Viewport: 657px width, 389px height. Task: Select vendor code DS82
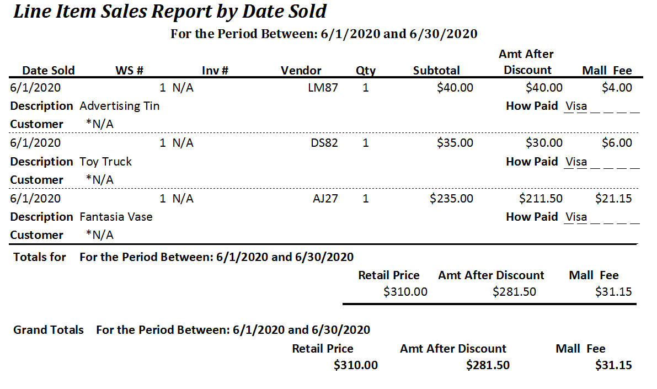point(324,143)
